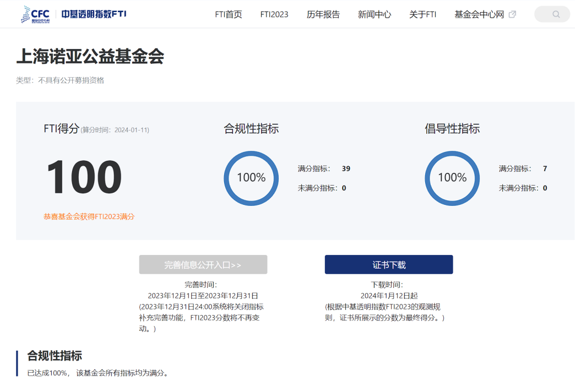Click the external link icon beside 基金会中心网

pos(512,14)
